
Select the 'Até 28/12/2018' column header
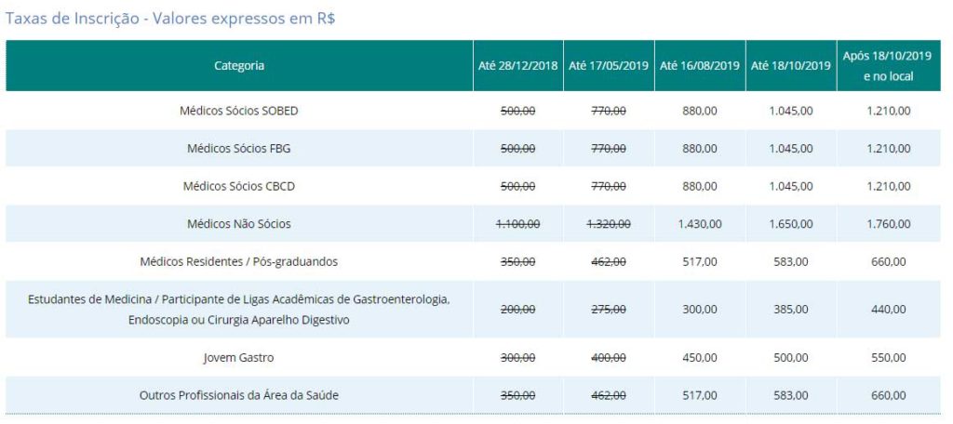click(517, 66)
